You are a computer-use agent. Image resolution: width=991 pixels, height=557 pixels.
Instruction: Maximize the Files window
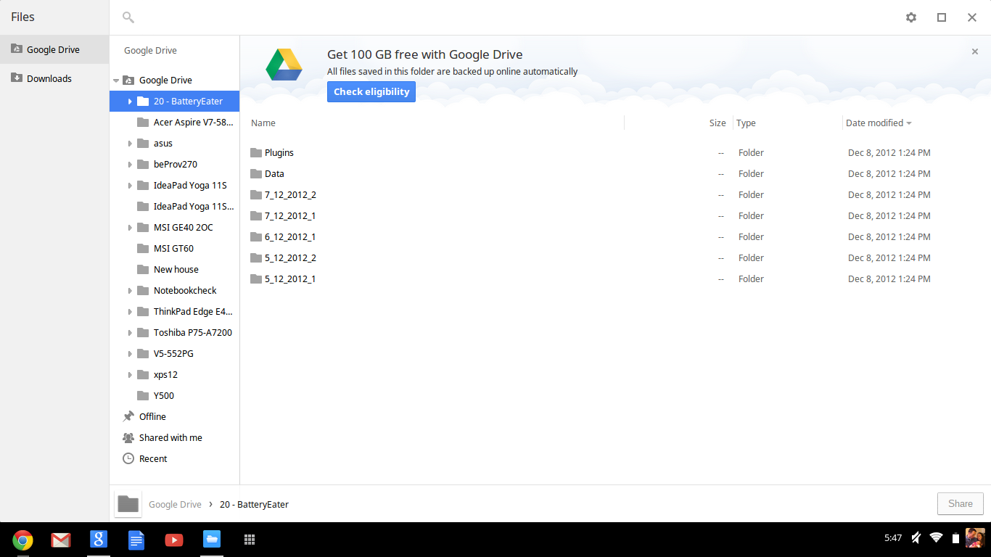942,17
